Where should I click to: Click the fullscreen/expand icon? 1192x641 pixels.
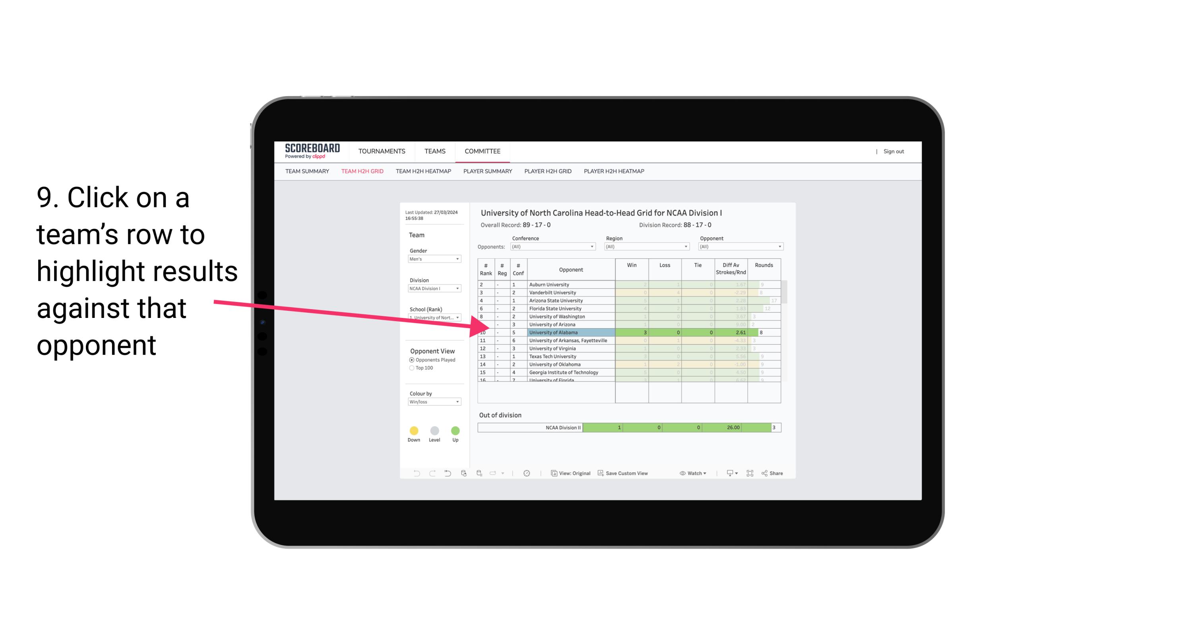click(x=749, y=474)
